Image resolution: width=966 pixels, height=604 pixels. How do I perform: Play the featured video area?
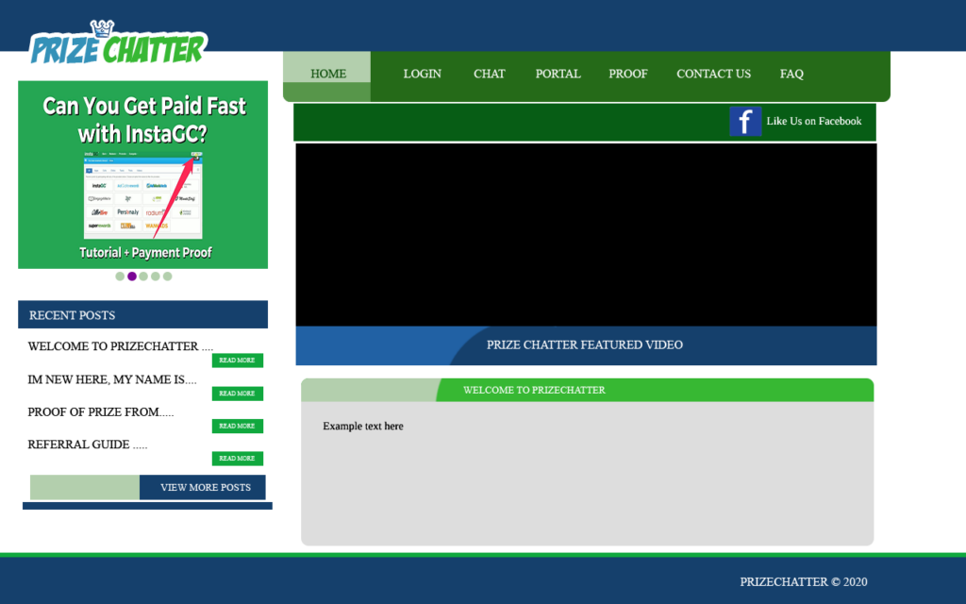click(x=586, y=235)
